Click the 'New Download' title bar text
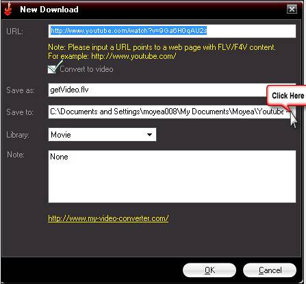 [49, 10]
